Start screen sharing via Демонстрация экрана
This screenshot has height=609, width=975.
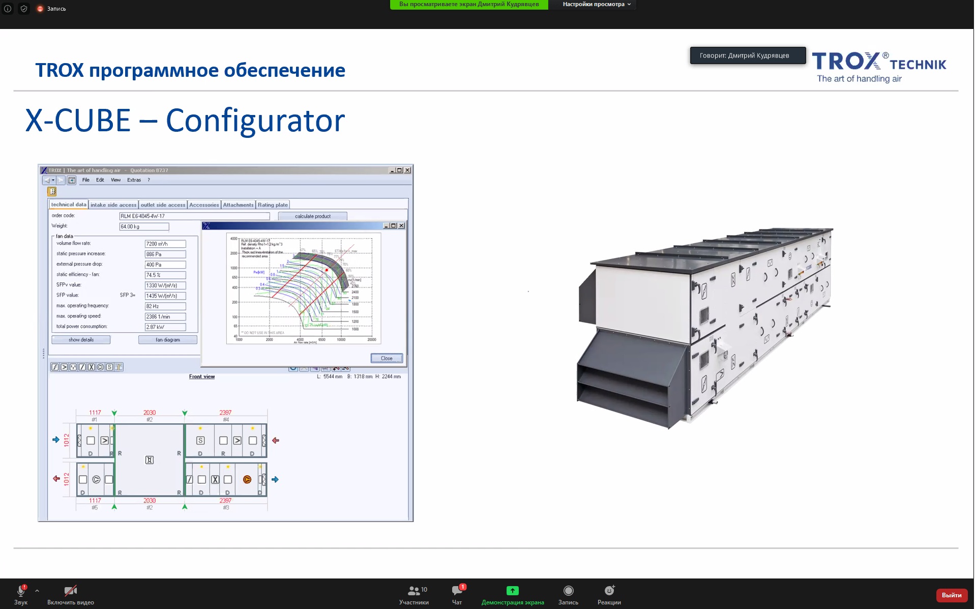[x=513, y=594]
